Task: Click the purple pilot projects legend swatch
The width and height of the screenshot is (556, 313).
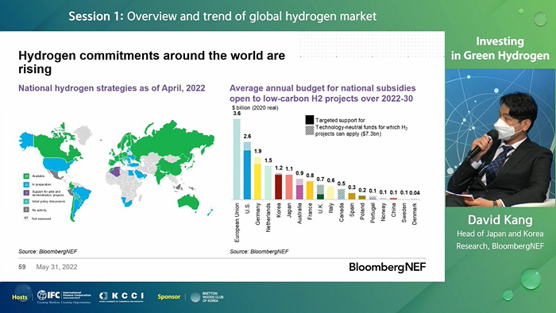Action: click(x=26, y=193)
